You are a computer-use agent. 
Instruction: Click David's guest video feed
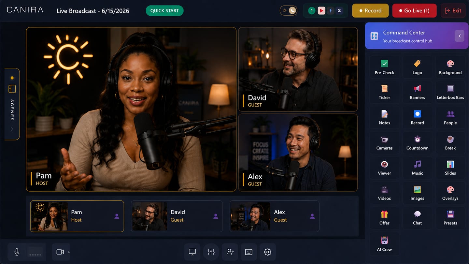tap(298, 69)
